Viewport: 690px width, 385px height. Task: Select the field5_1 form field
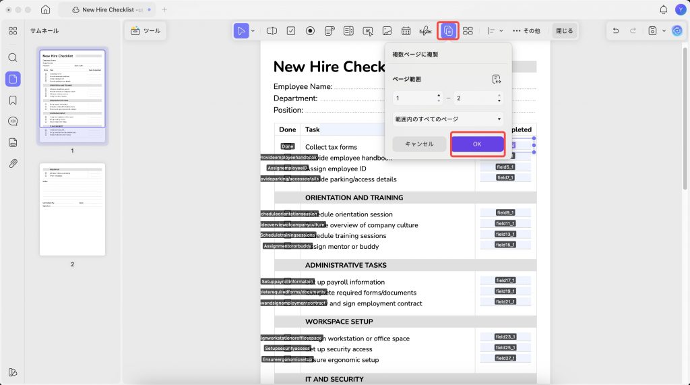coord(505,167)
